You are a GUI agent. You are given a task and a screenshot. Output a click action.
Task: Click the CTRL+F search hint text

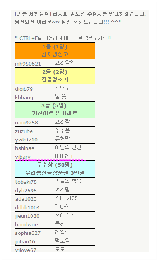point(63,38)
